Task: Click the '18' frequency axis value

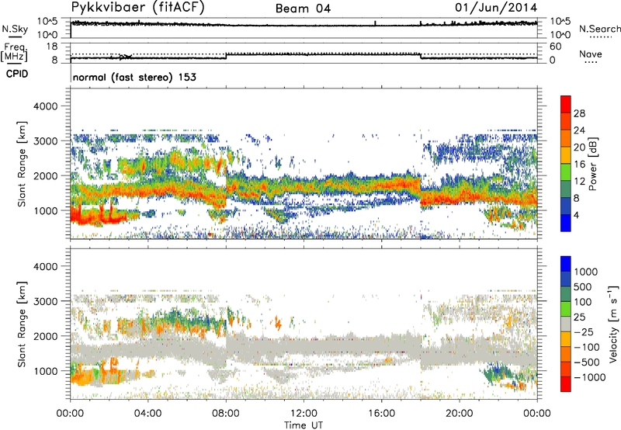Action: pyautogui.click(x=52, y=47)
